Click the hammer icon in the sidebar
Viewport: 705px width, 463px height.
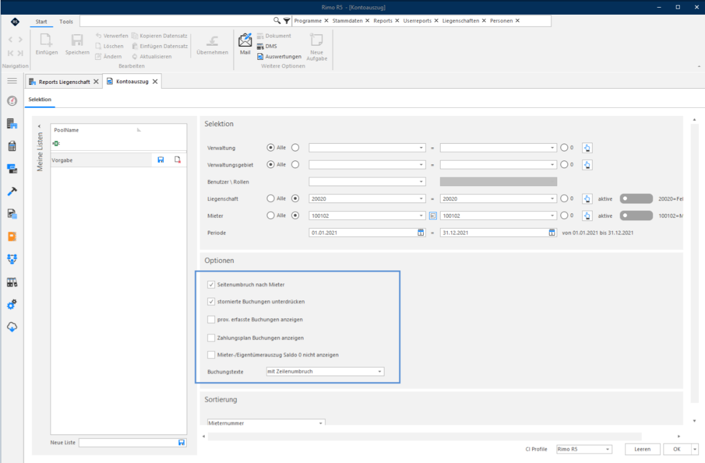(x=12, y=192)
